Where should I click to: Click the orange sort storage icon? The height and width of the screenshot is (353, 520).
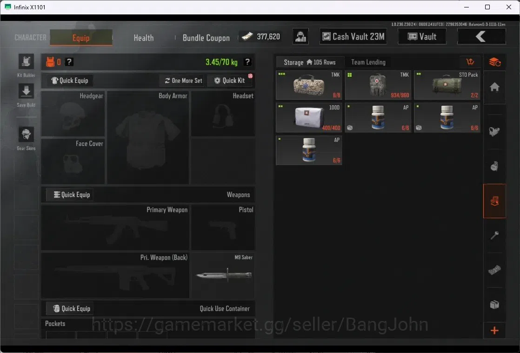click(470, 62)
